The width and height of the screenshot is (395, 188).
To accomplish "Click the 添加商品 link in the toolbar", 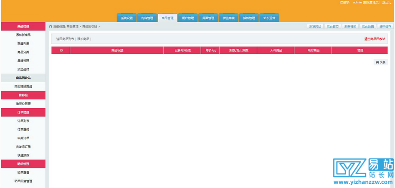I will point(83,39).
